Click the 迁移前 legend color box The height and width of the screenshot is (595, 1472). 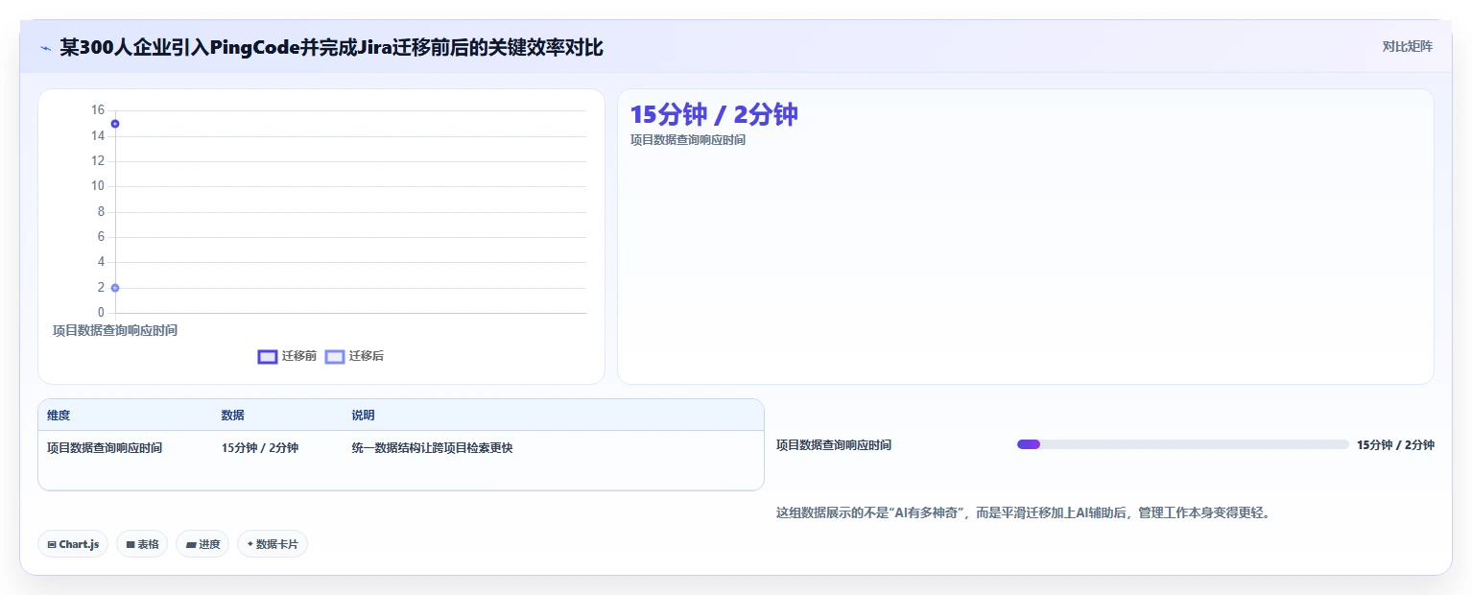tap(268, 357)
